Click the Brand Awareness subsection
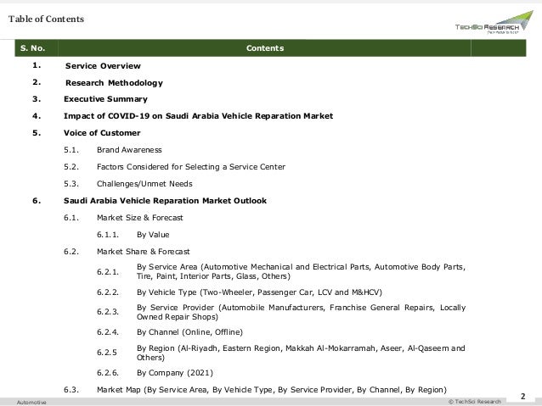This screenshot has height=406, width=542. click(129, 150)
